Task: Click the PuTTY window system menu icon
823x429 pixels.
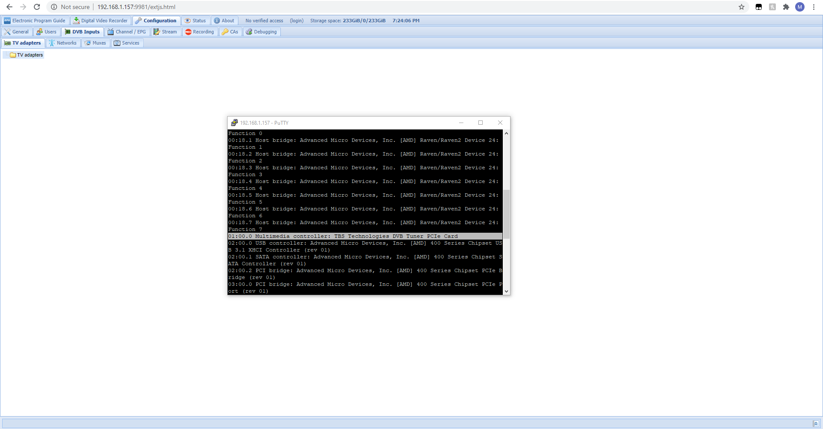Action: coord(234,123)
